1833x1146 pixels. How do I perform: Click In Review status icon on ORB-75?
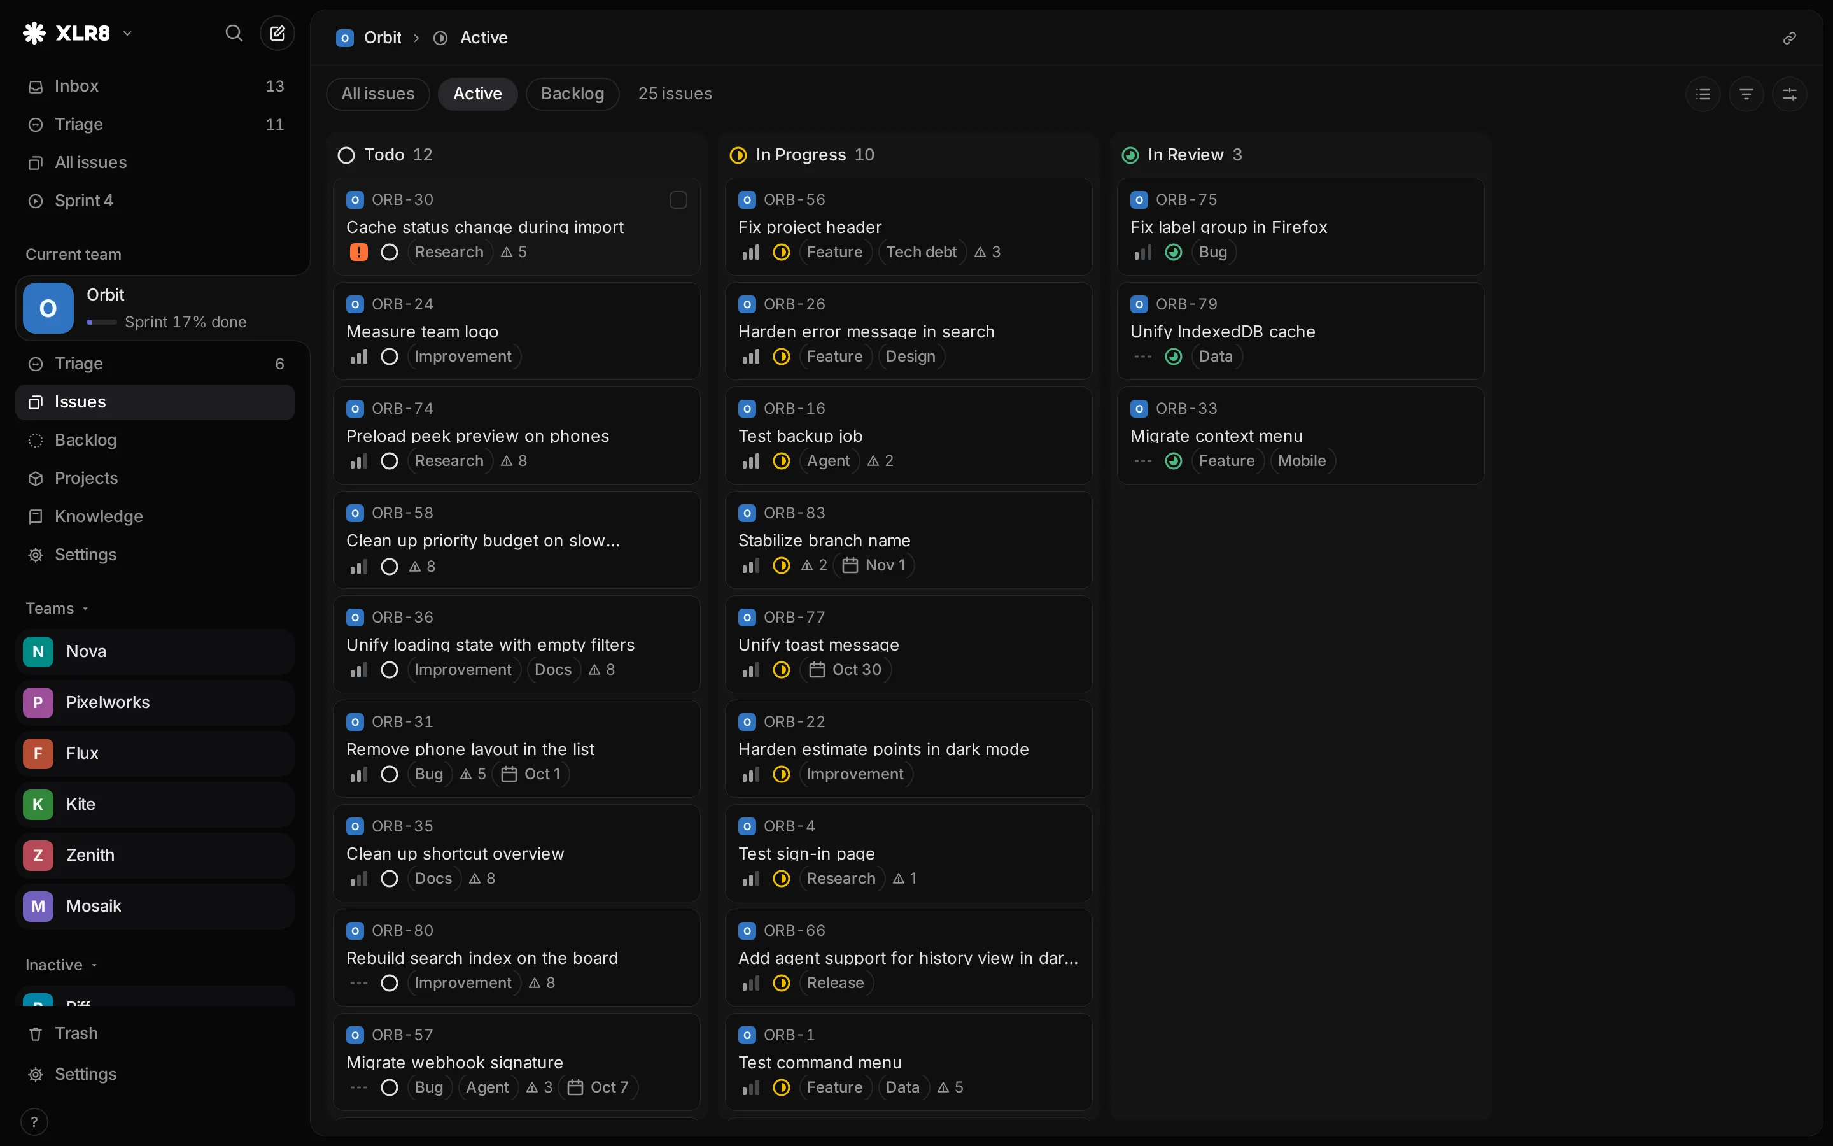pyautogui.click(x=1173, y=252)
